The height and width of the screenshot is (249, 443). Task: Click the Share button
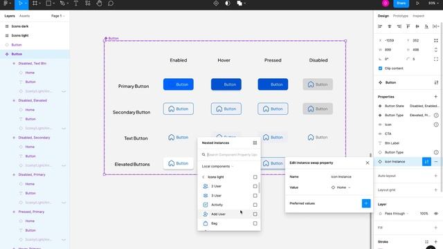(x=401, y=3)
